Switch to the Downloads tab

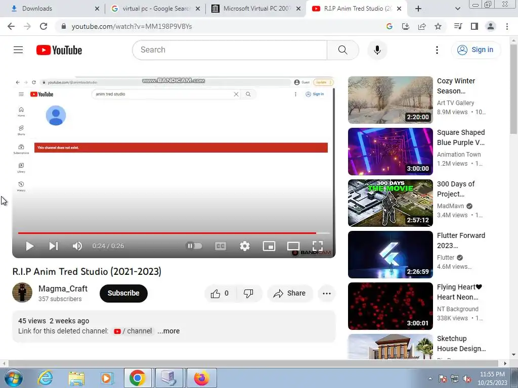pyautogui.click(x=55, y=9)
